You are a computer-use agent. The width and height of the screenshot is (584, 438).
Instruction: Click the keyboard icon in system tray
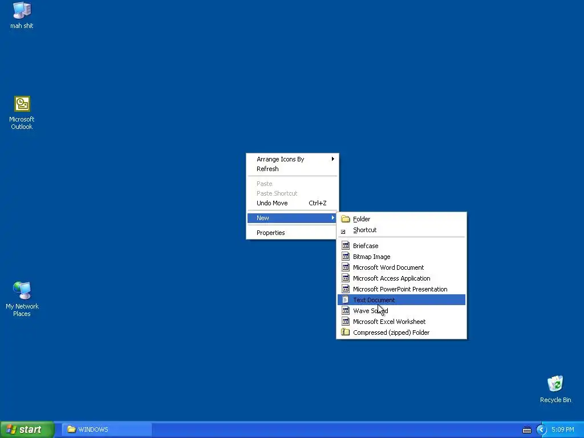[526, 430]
